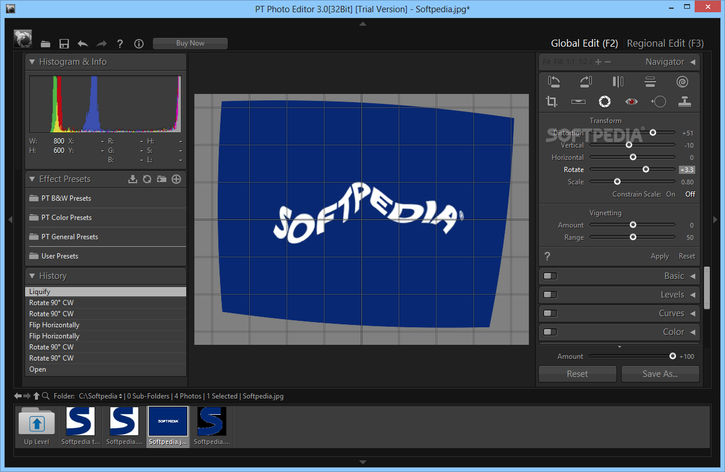Image resolution: width=725 pixels, height=472 pixels.
Task: Select the lens correction aperture icon
Action: click(605, 102)
